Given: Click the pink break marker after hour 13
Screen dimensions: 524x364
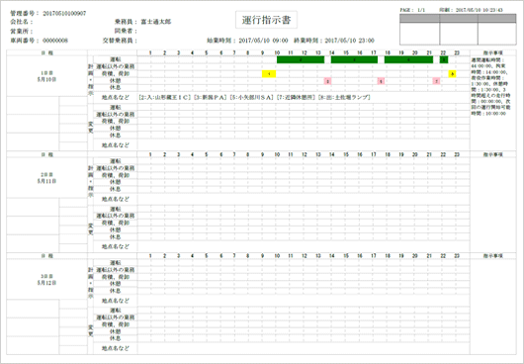Looking at the screenshot, I should click(x=328, y=81).
